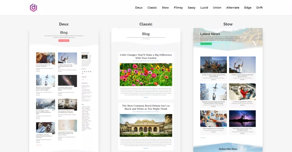Screen dimensions: 292x152
Task: Open the tennis player image in Deux preview
Action: coord(67,58)
